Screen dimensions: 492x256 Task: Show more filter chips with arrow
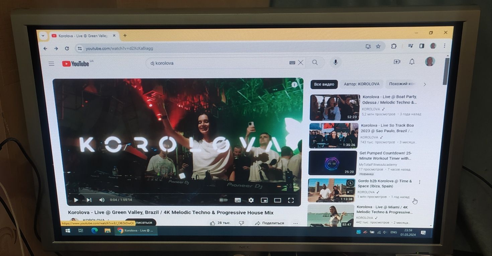(x=425, y=84)
